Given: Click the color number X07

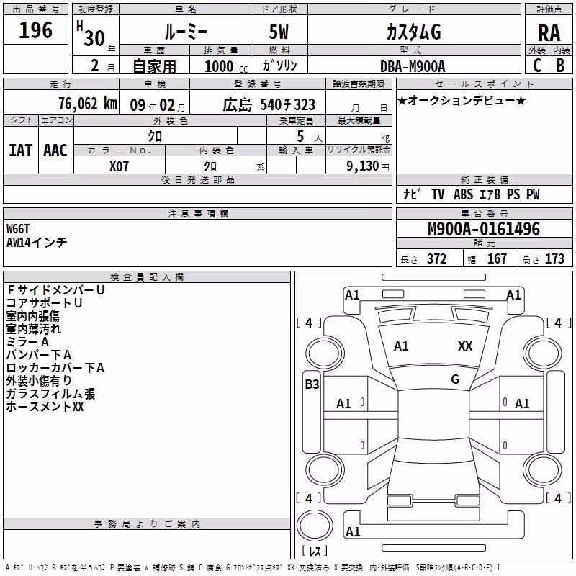Looking at the screenshot, I should click(119, 166).
